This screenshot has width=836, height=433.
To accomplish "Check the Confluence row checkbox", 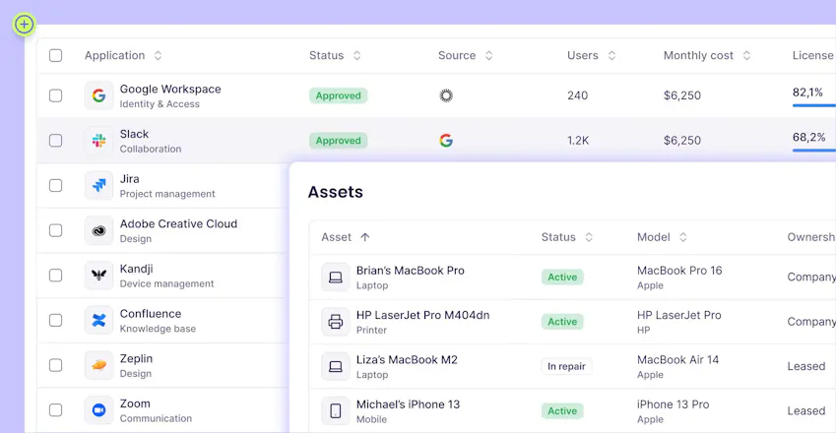I will tap(55, 320).
